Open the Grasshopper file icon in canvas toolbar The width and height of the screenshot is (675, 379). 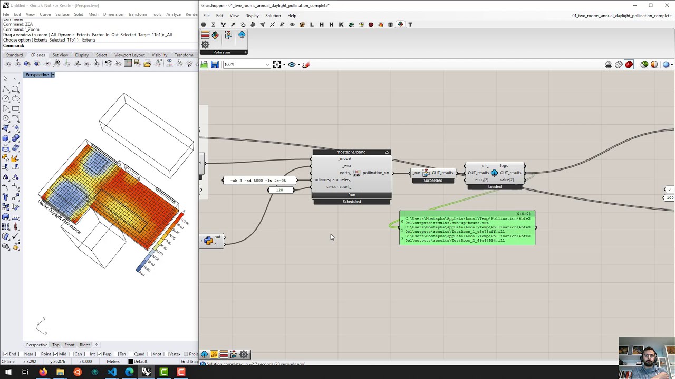tap(204, 65)
